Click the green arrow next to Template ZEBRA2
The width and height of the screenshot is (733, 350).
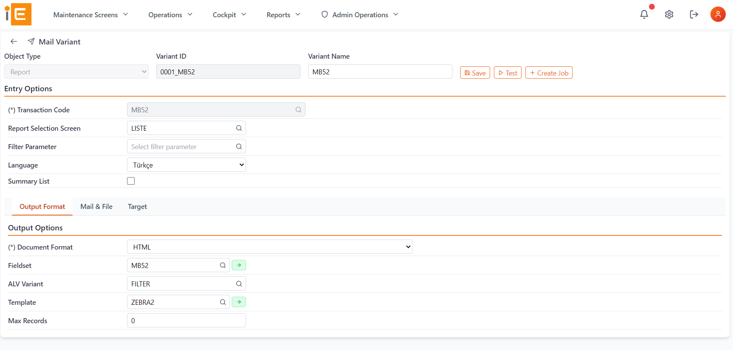pos(239,302)
